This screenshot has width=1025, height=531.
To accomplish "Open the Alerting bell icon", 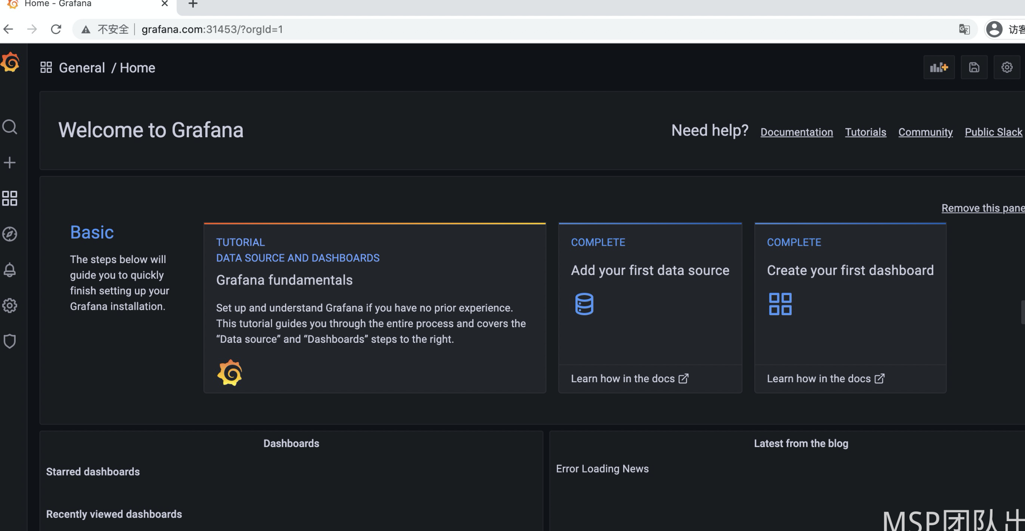I will pyautogui.click(x=10, y=270).
